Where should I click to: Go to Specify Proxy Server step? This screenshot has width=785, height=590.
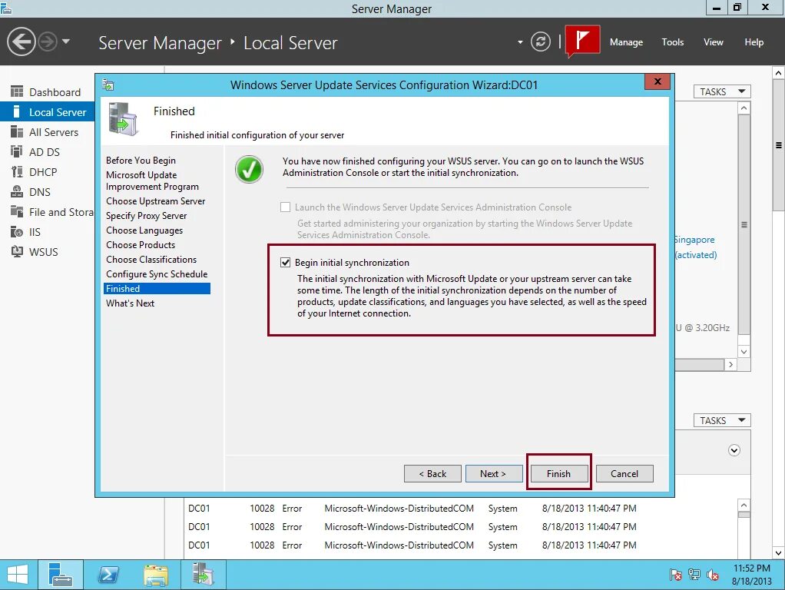point(146,216)
